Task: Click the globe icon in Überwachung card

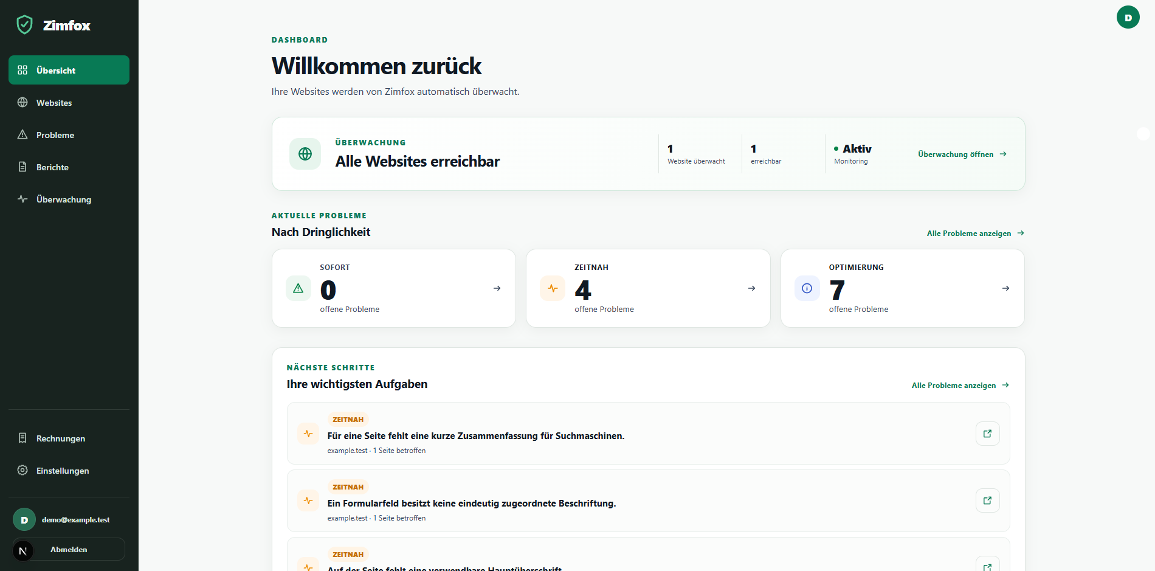Action: [x=305, y=154]
